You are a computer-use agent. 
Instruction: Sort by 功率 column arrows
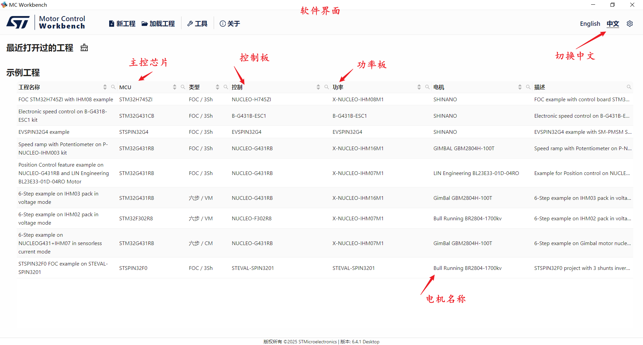click(419, 87)
